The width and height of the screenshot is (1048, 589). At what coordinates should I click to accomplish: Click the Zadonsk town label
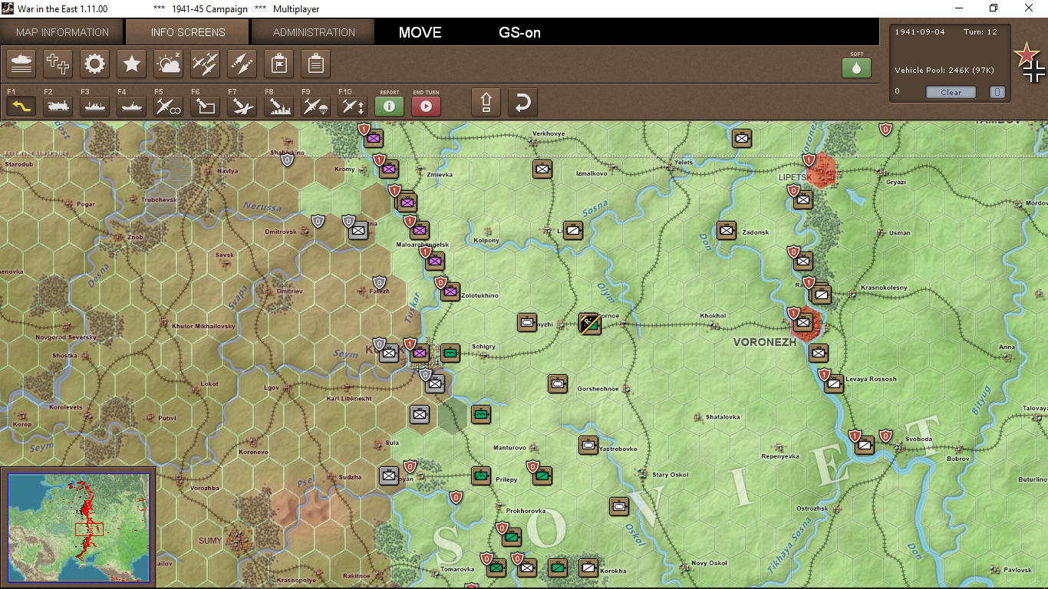(756, 232)
